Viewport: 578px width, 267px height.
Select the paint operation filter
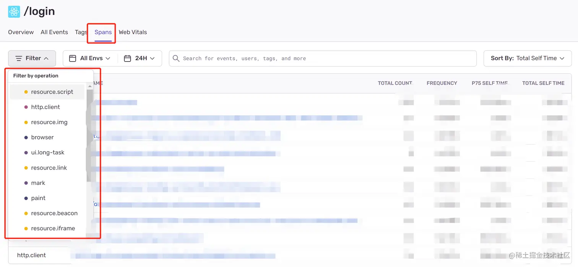(x=47, y=198)
